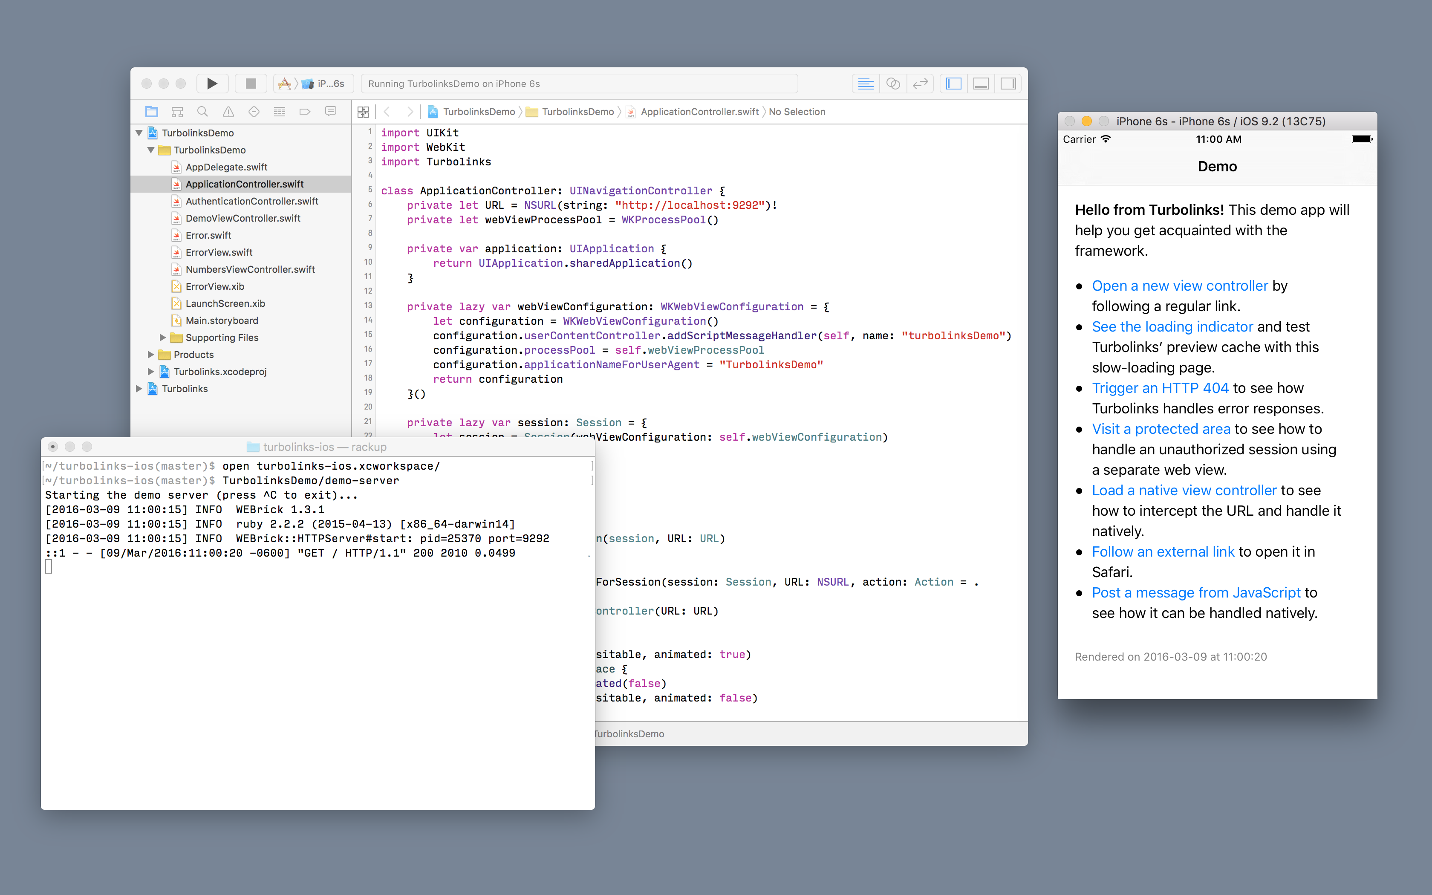This screenshot has width=1432, height=895.
Task: Open the Find navigator magnifier icon
Action: [x=202, y=112]
